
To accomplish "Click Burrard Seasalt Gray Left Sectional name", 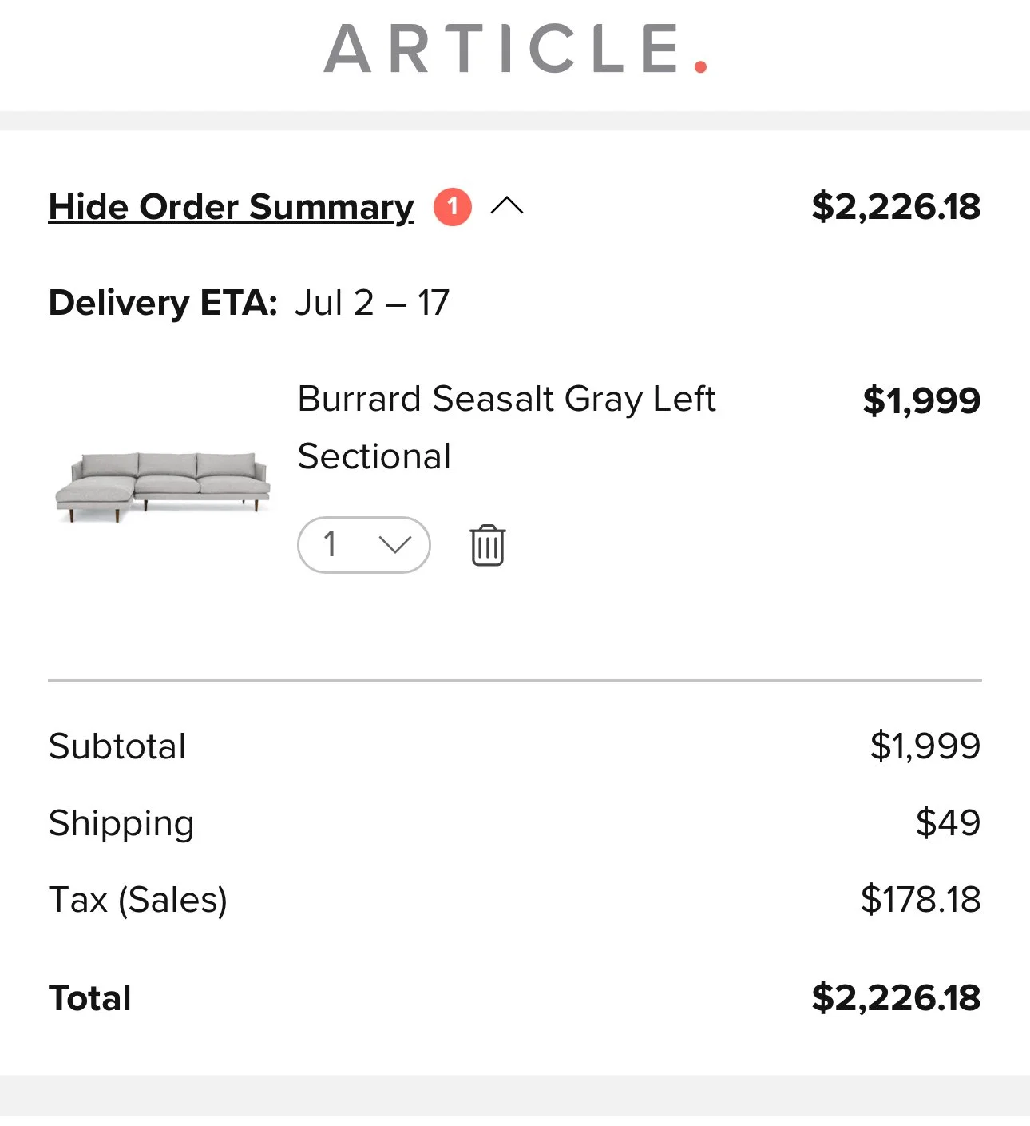I will pyautogui.click(x=506, y=428).
